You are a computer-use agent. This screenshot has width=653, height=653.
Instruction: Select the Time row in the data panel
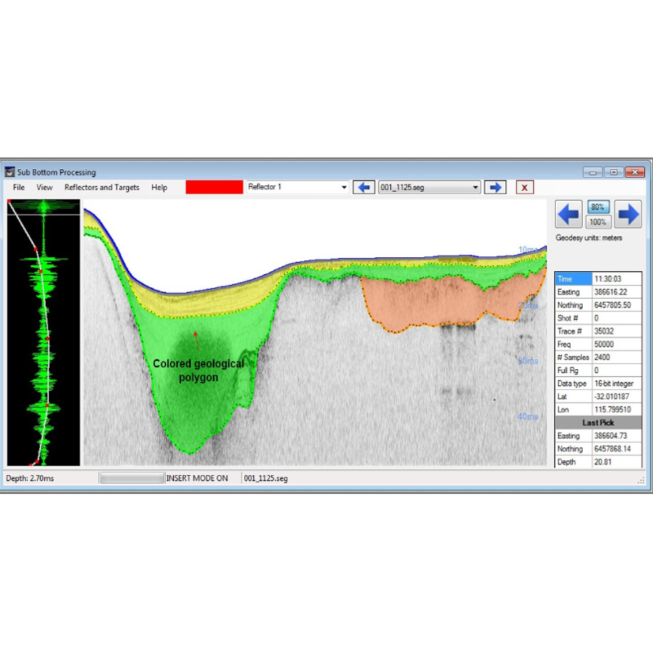(x=566, y=278)
